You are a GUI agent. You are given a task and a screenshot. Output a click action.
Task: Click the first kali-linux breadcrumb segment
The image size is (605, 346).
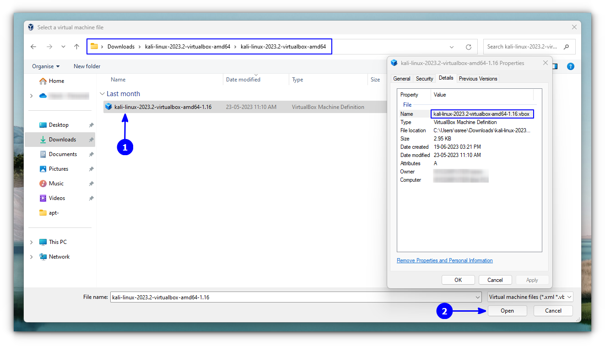(x=188, y=47)
